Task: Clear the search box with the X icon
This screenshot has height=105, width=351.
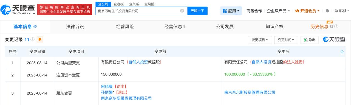Action: [182, 11]
